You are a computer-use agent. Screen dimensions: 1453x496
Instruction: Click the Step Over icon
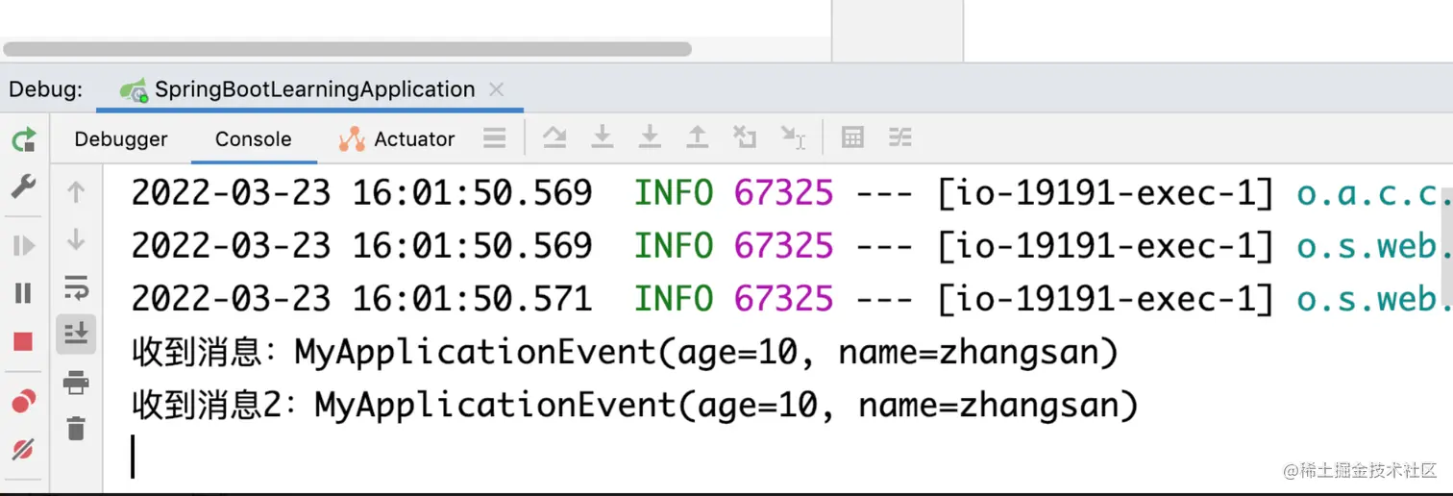pyautogui.click(x=554, y=138)
